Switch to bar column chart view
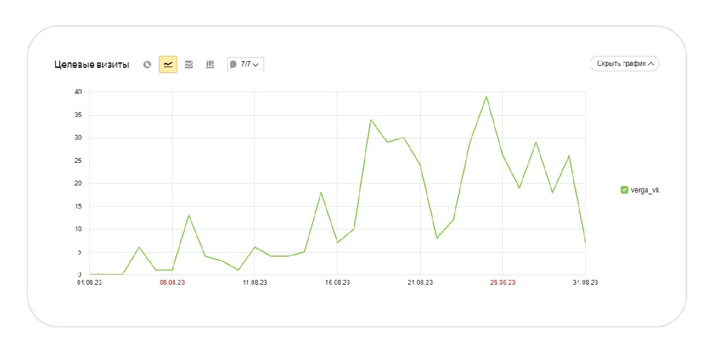Image resolution: width=714 pixels, height=350 pixels. pos(210,64)
